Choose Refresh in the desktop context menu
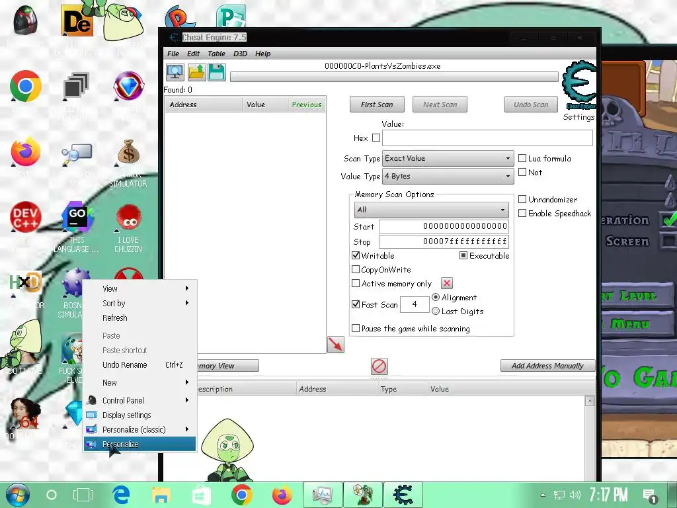 pos(140,317)
